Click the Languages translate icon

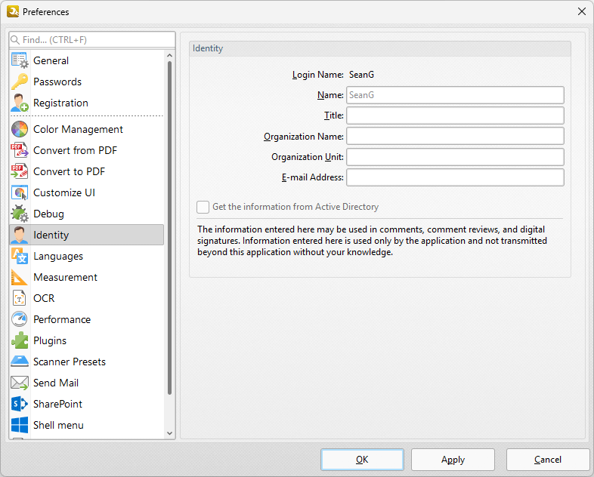pyautogui.click(x=20, y=256)
